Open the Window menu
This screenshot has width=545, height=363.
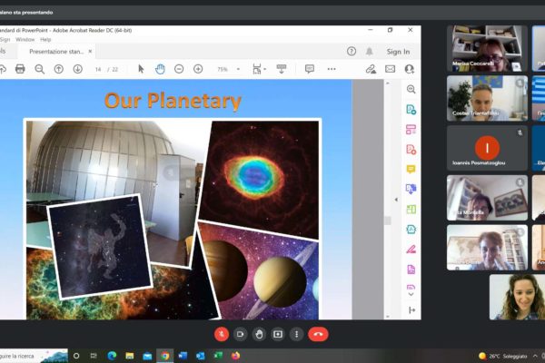(x=25, y=40)
